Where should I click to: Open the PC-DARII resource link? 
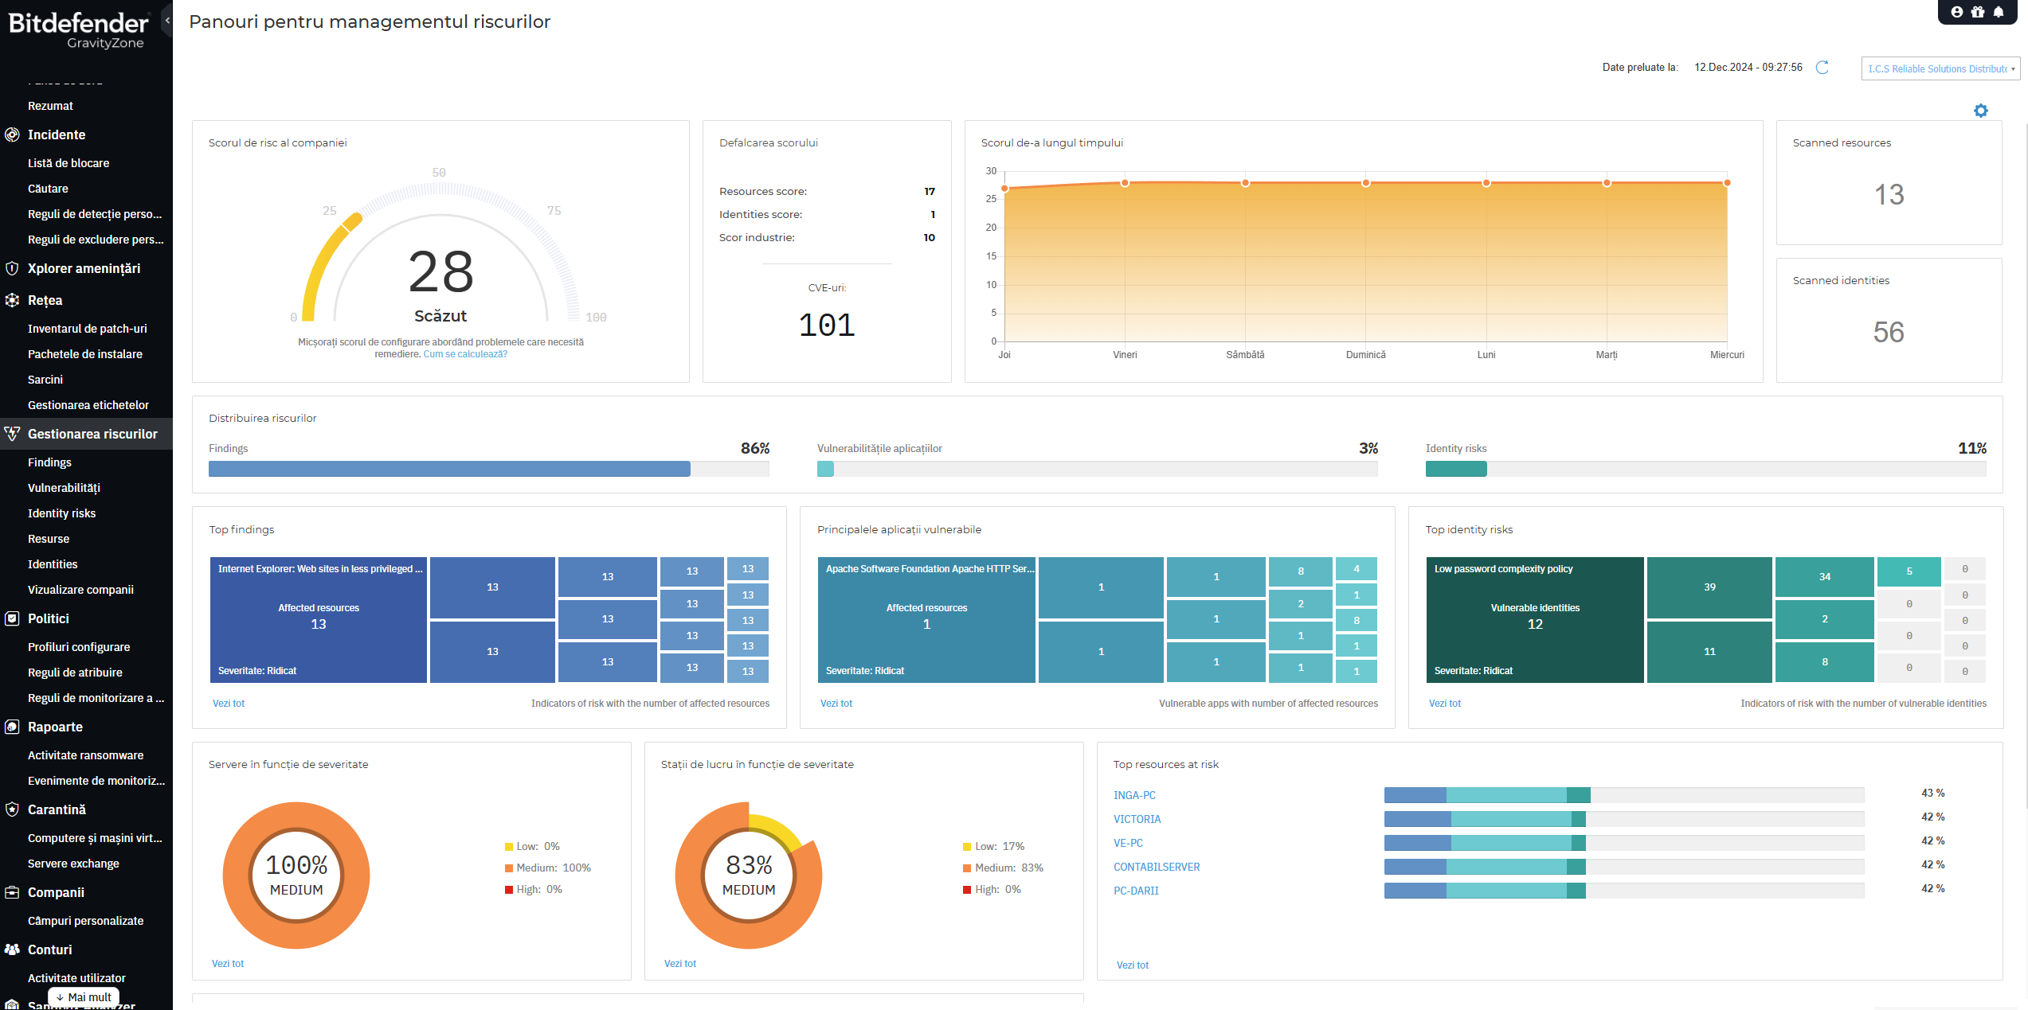pos(1136,891)
